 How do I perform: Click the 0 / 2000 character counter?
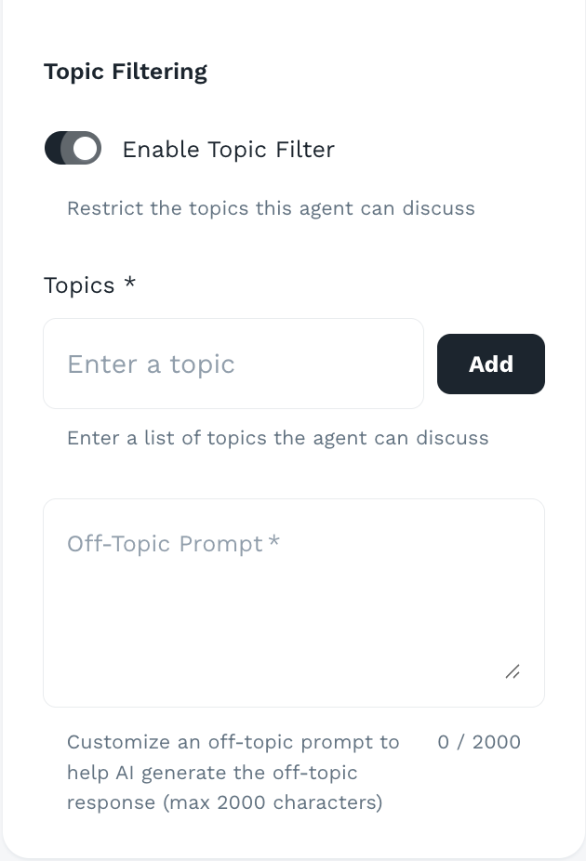479,742
